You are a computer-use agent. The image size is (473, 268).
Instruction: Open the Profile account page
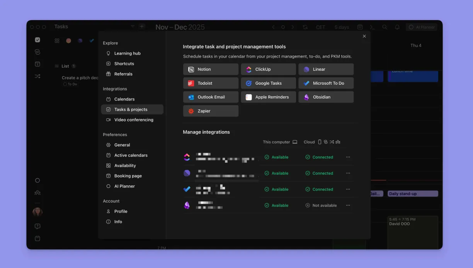[x=132, y=212]
